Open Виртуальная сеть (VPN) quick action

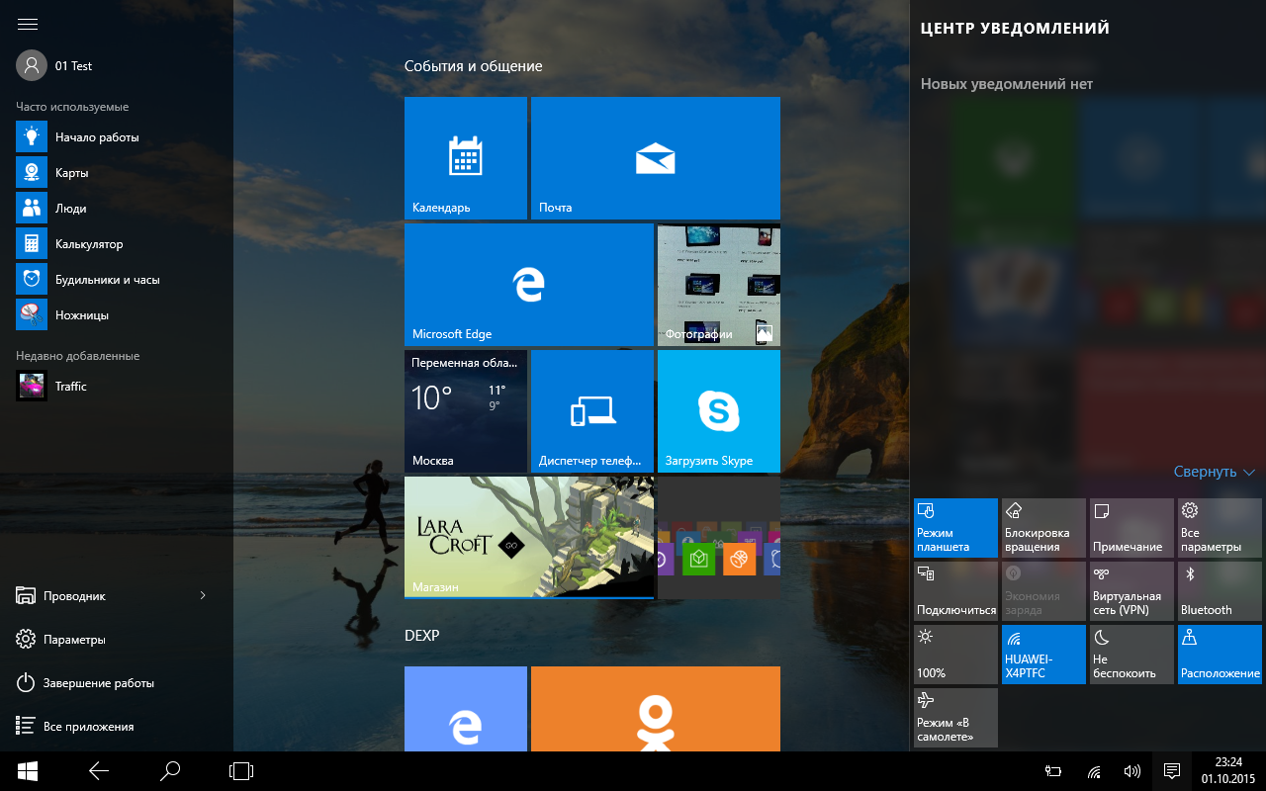point(1131,591)
